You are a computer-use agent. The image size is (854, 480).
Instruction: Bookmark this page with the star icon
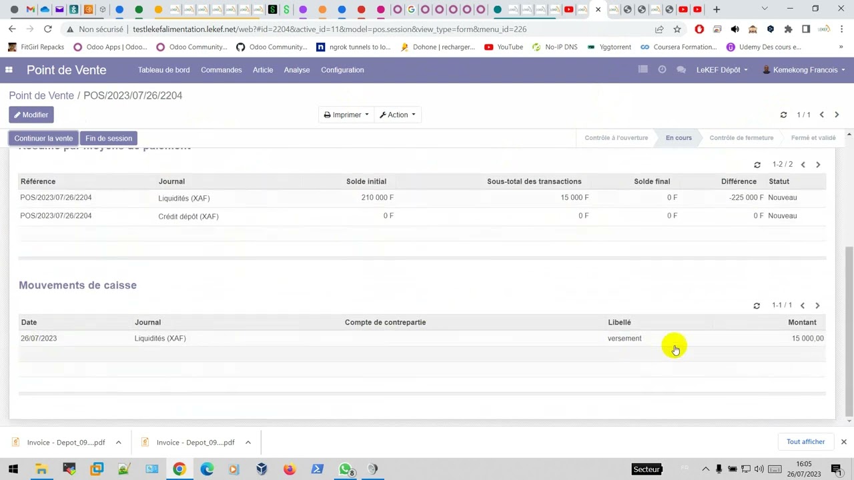tap(677, 29)
